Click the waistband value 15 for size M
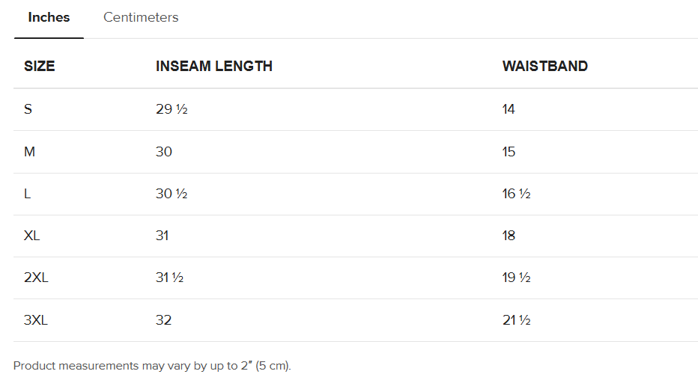This screenshot has width=698, height=392. tap(509, 152)
